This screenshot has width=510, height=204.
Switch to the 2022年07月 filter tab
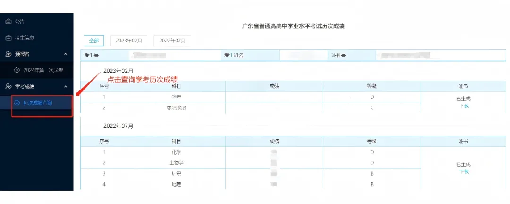[172, 41]
